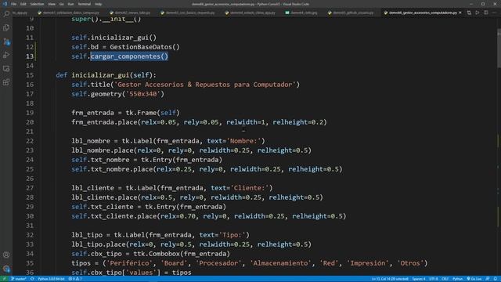Screen dimensions: 501x282
Task: Click line number 15 in gutter
Action: [30, 75]
